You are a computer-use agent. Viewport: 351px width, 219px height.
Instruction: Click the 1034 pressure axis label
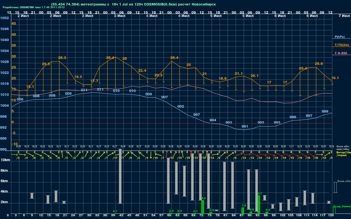(x=4, y=51)
